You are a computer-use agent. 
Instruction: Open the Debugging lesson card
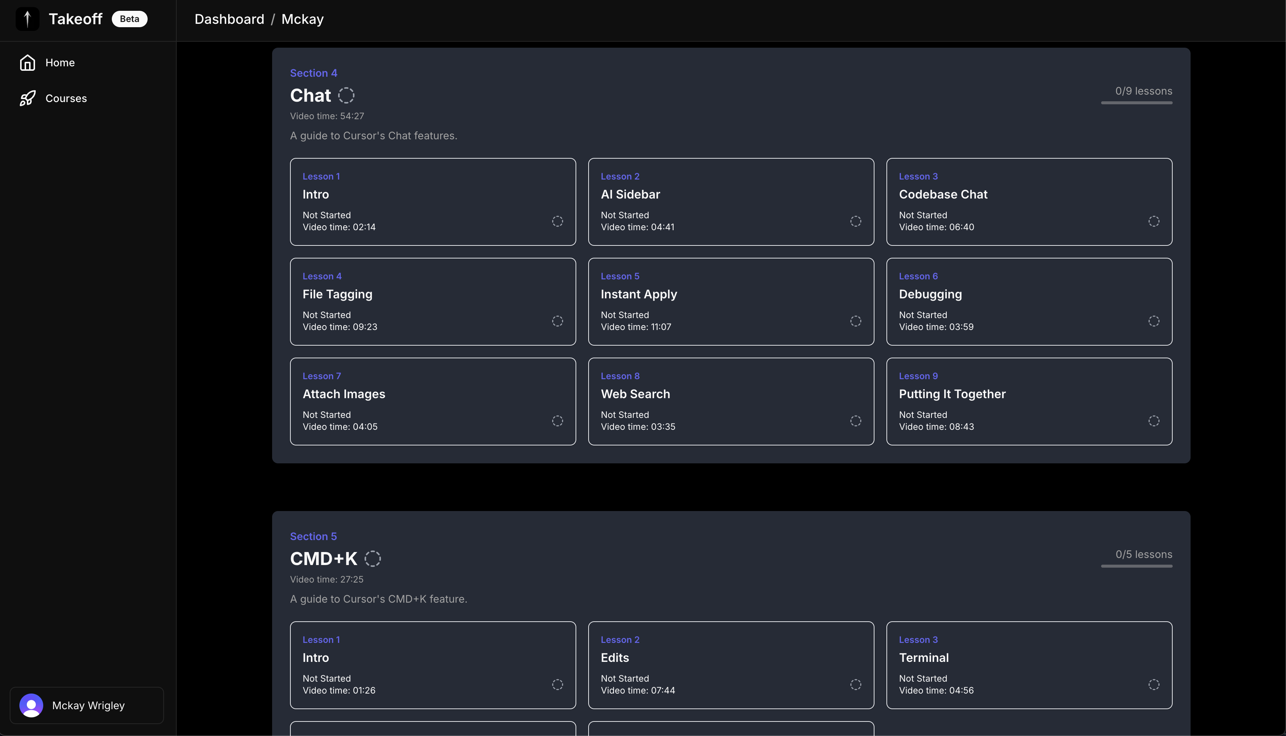[x=1029, y=302]
